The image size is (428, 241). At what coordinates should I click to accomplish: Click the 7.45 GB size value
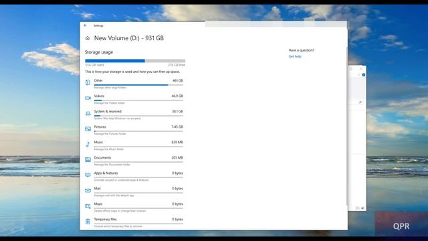[x=177, y=127]
